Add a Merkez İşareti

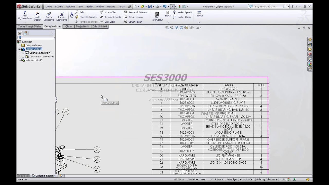point(182,12)
